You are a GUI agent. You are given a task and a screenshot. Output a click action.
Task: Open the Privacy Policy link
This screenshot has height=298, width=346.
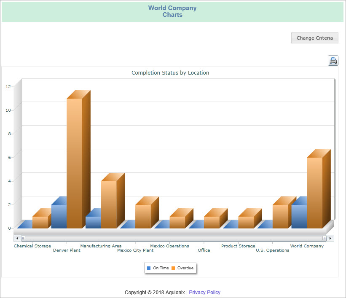tap(204, 292)
